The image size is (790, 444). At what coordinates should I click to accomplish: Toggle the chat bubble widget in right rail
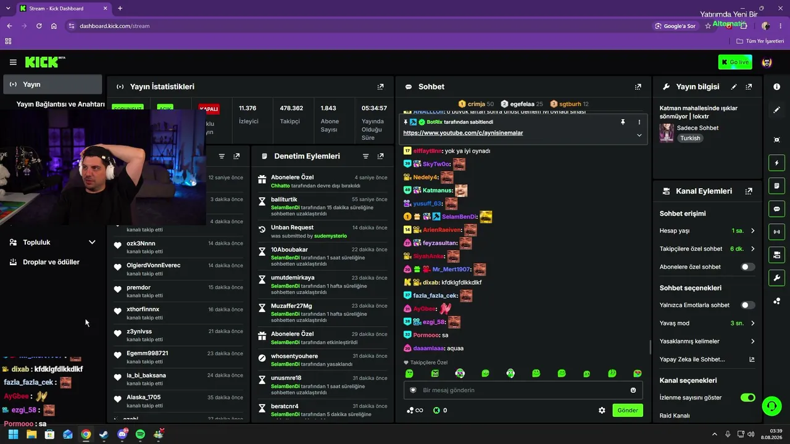click(776, 209)
